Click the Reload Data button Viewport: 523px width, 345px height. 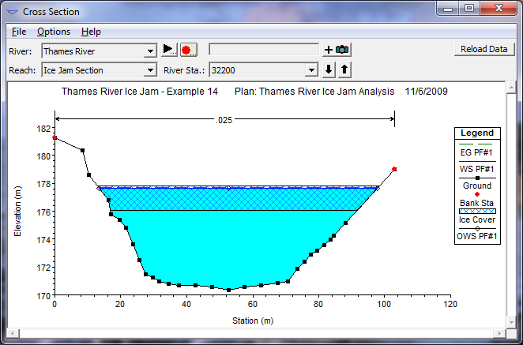(x=484, y=49)
